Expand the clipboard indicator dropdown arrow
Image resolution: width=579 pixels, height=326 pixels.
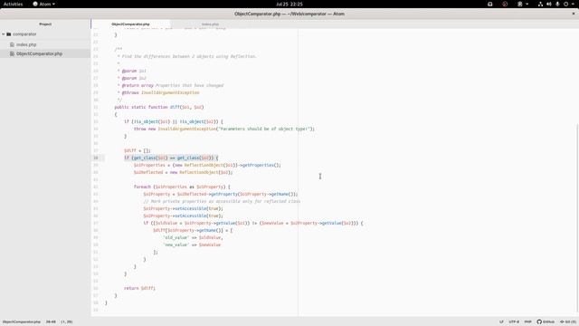tap(527, 4)
